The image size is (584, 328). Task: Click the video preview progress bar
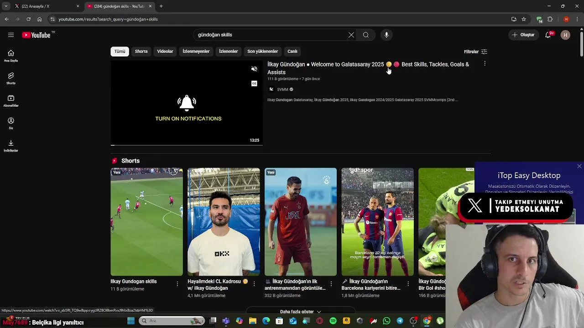point(187,145)
